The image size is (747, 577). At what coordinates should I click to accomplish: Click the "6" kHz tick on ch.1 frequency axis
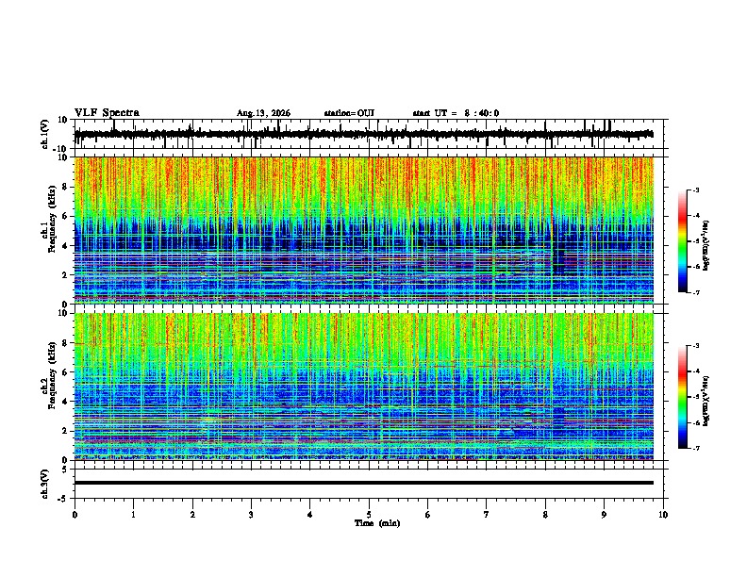pyautogui.click(x=66, y=216)
